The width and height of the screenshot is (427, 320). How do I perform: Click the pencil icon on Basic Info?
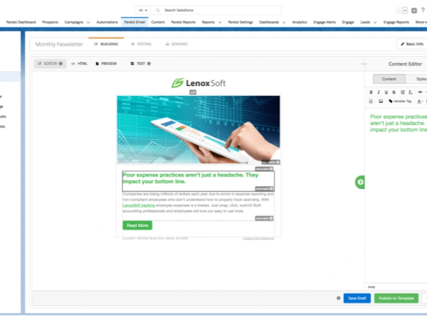pyautogui.click(x=403, y=44)
